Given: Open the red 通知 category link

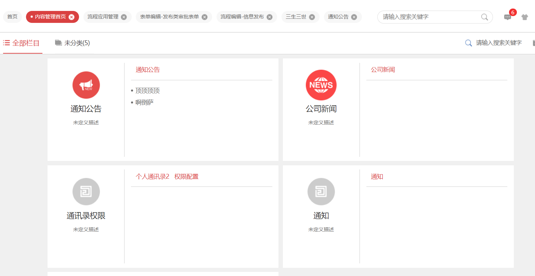Looking at the screenshot, I should pos(377,177).
